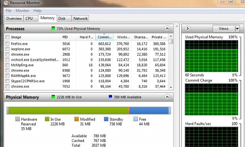Click the orange Modified legend square

coord(76,119)
